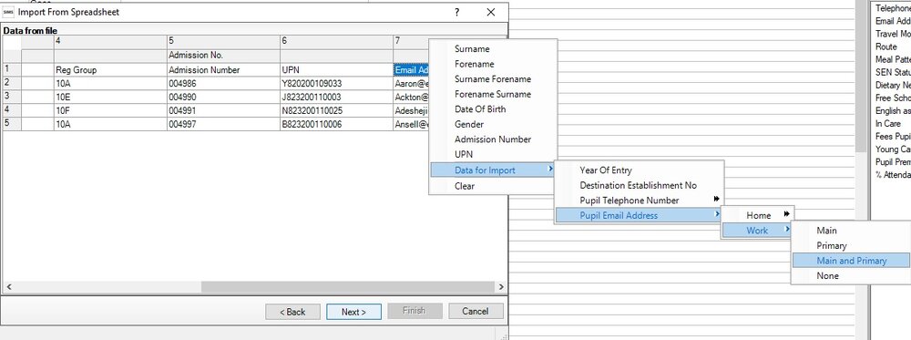Click UPN J823200110003

(336, 97)
